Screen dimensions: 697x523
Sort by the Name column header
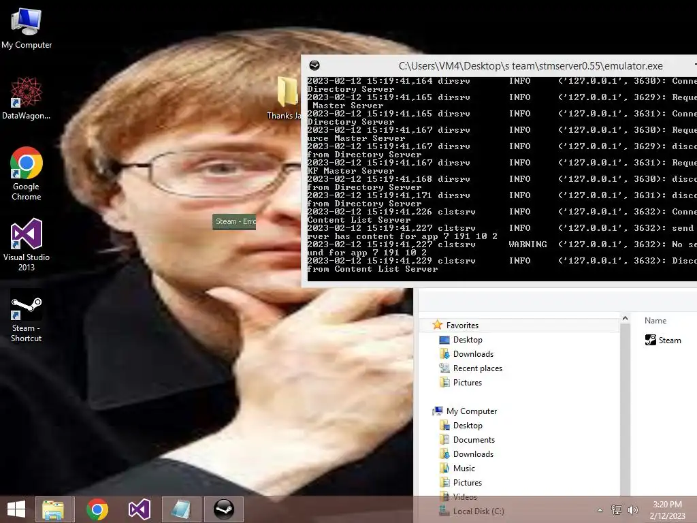point(655,321)
